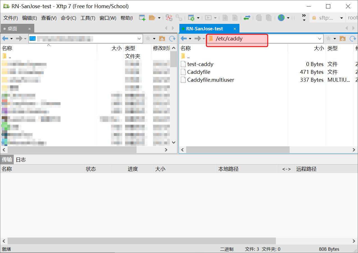358x253 pixels.
Task: Sort remote files by 大小 column
Action: click(318, 48)
